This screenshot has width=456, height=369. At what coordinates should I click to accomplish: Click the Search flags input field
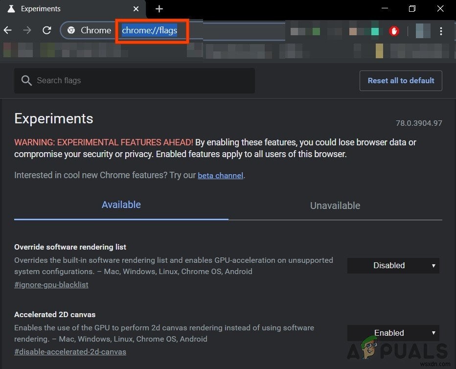[135, 80]
